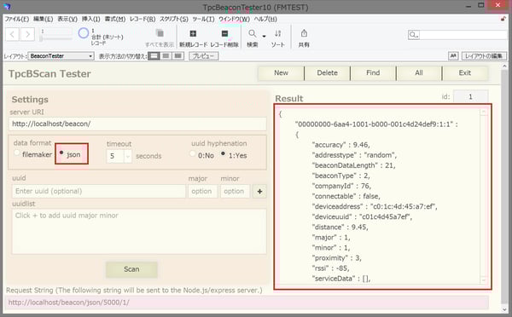
Task: Choose 0:No uuid hyphenation
Action: coord(193,153)
